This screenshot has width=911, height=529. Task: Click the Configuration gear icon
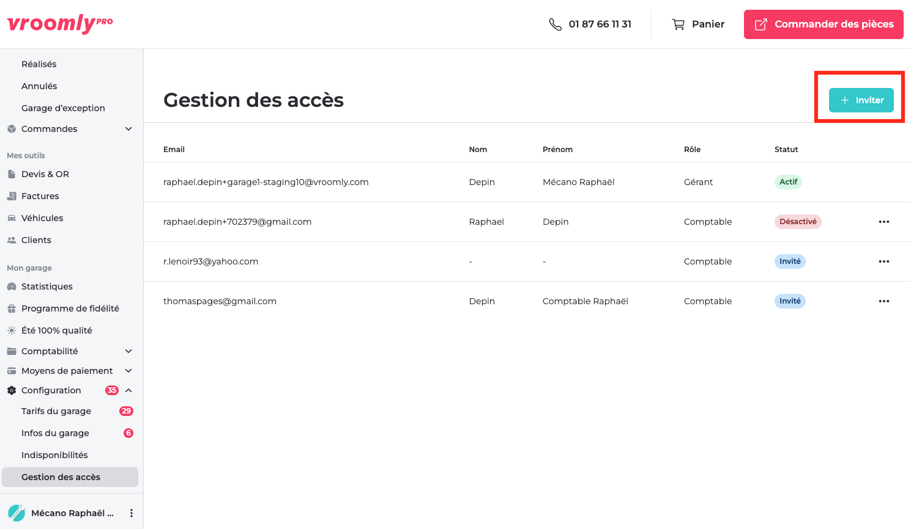12,390
